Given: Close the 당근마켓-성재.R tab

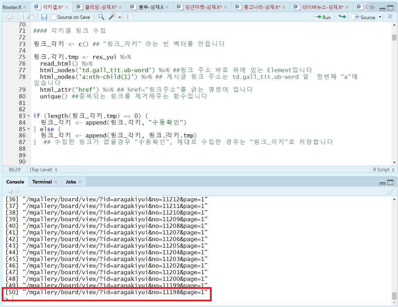Looking at the screenshot, I should click(226, 7).
